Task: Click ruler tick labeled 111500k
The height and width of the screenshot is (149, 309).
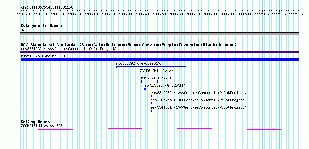Action: 245,14
